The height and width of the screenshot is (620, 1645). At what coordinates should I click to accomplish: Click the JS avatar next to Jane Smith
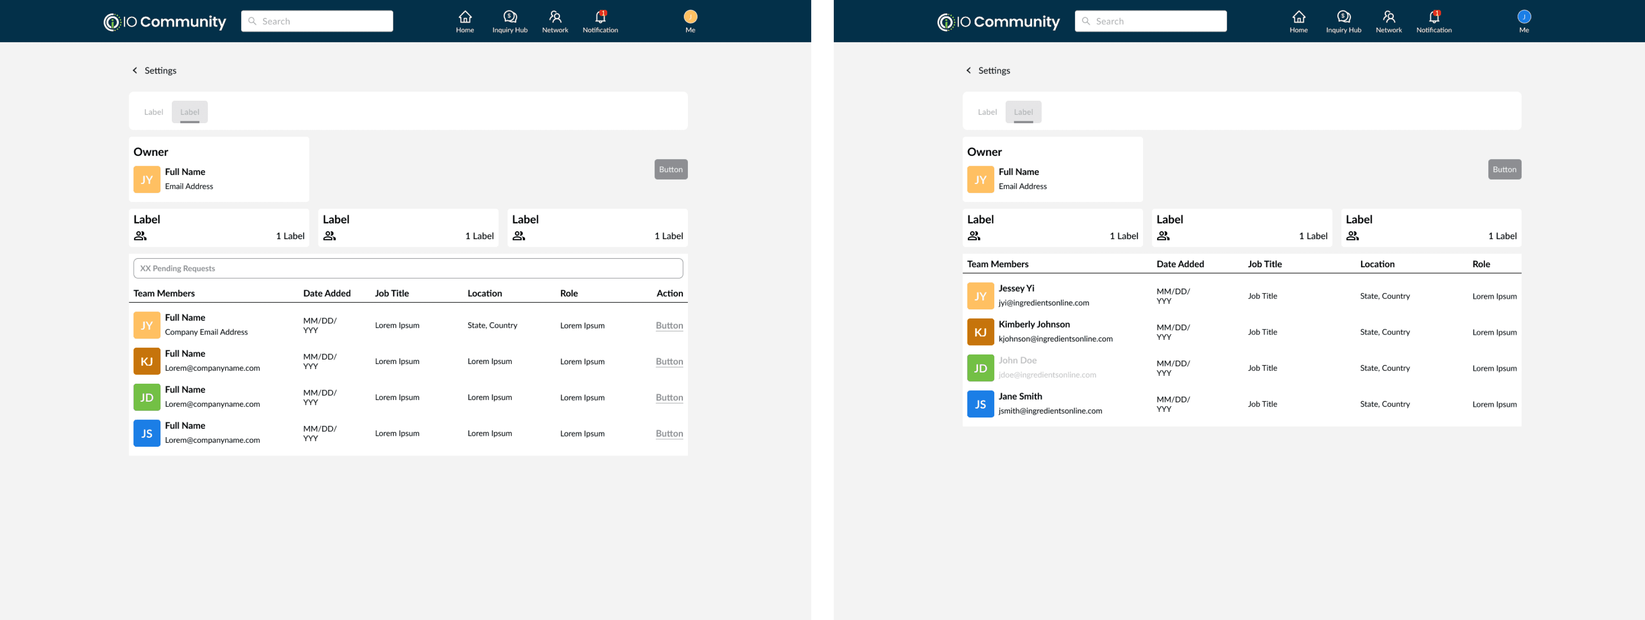tap(980, 405)
